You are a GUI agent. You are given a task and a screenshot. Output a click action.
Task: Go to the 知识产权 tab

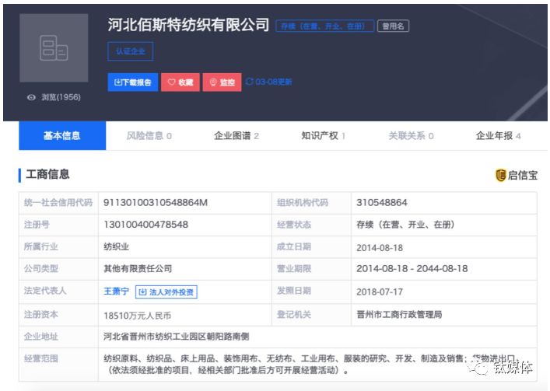pos(323,135)
